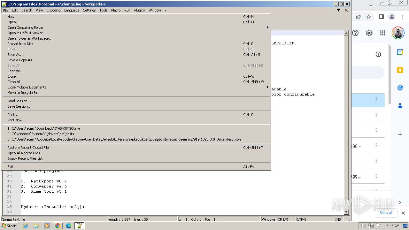Open Google apps grid icon
The image size is (409, 230).
click(x=383, y=33)
